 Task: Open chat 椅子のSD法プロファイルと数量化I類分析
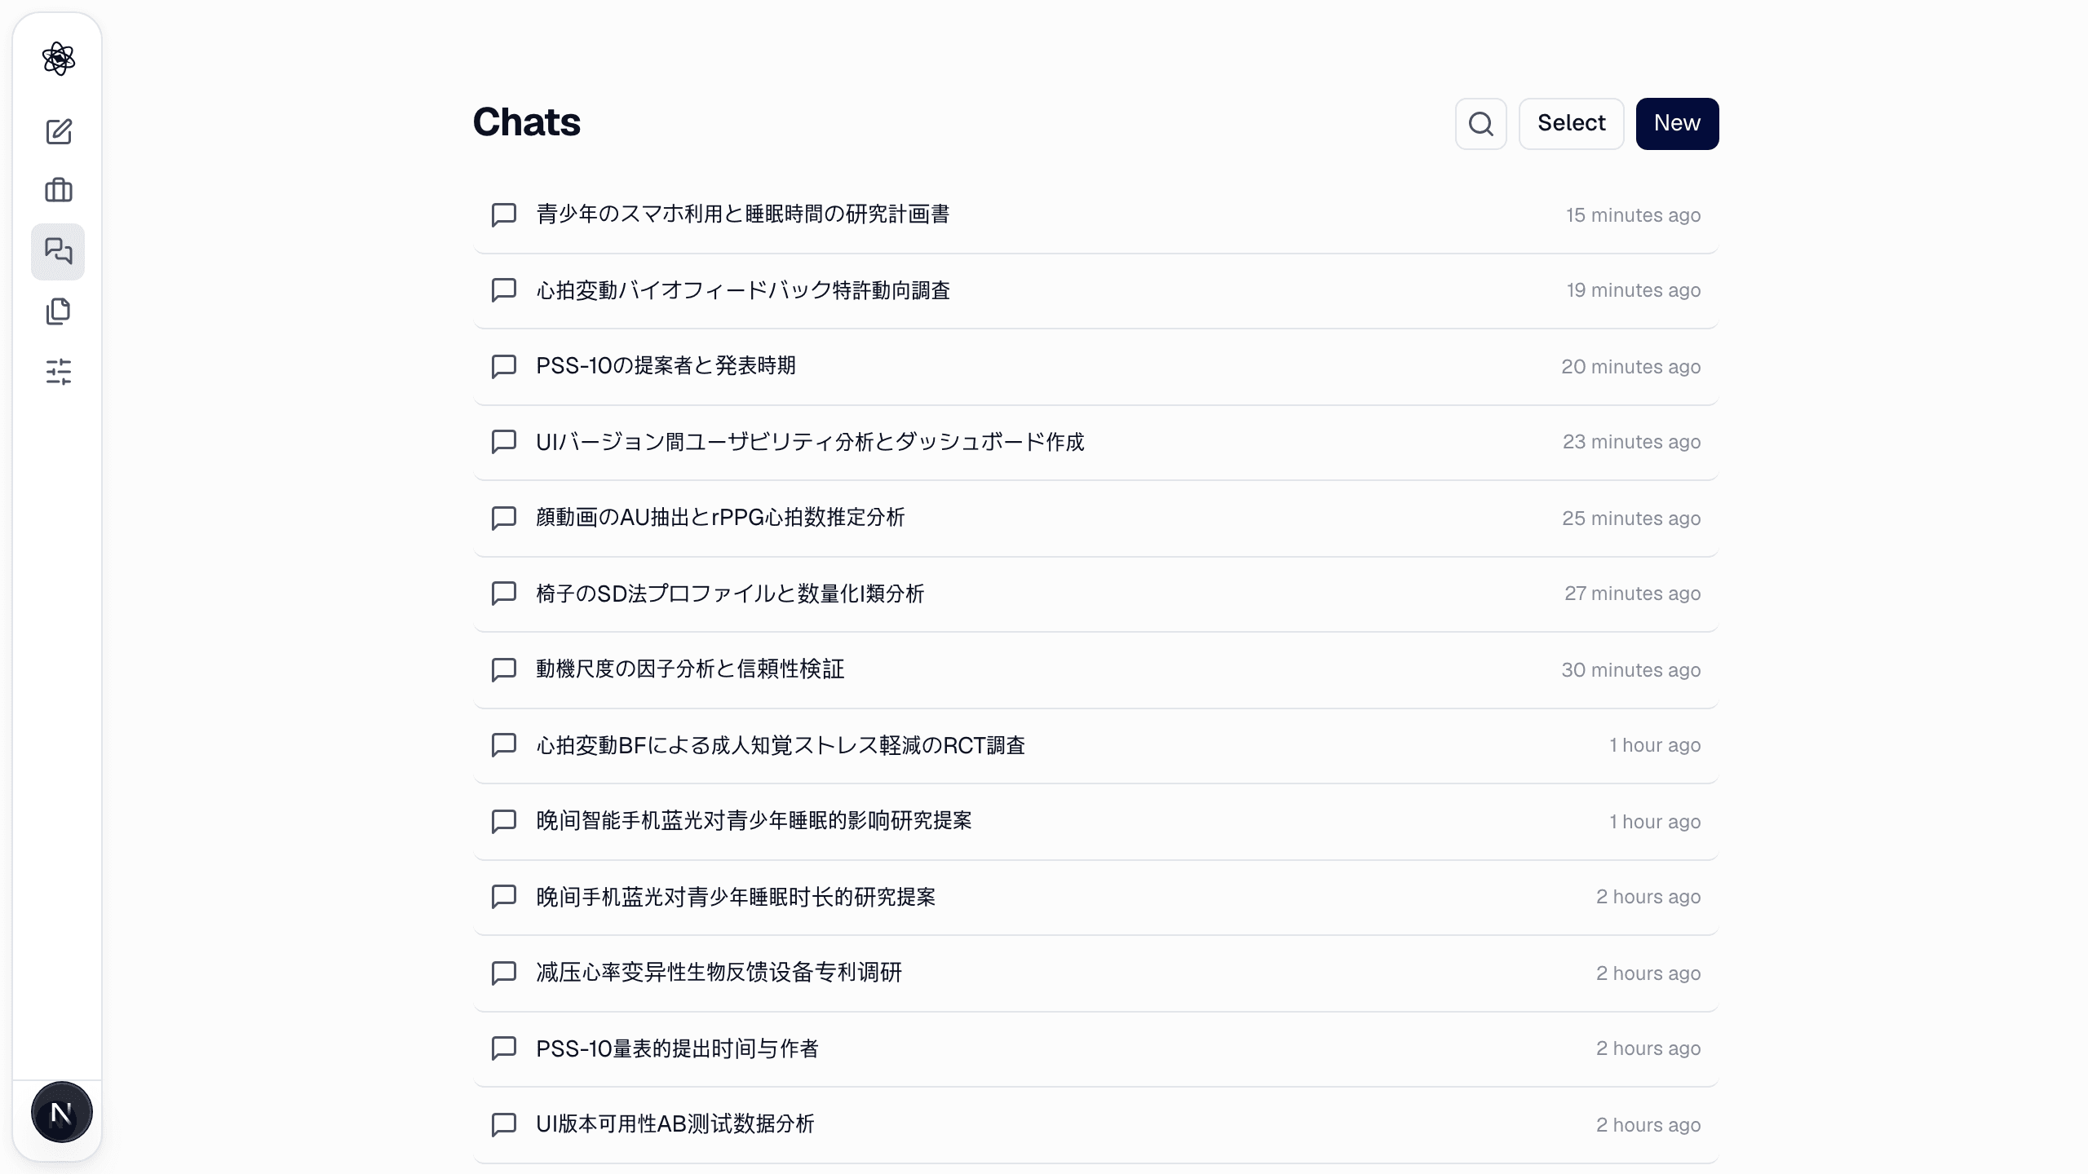(1095, 594)
